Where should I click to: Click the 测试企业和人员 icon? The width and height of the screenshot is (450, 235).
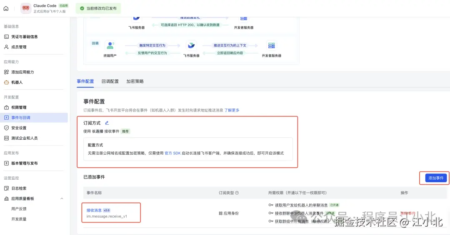(6, 138)
